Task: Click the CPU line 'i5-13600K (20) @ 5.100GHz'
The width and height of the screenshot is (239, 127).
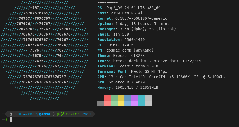Action: tap(197, 77)
